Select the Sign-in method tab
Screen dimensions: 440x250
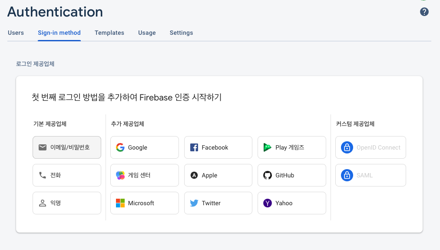coord(59,33)
